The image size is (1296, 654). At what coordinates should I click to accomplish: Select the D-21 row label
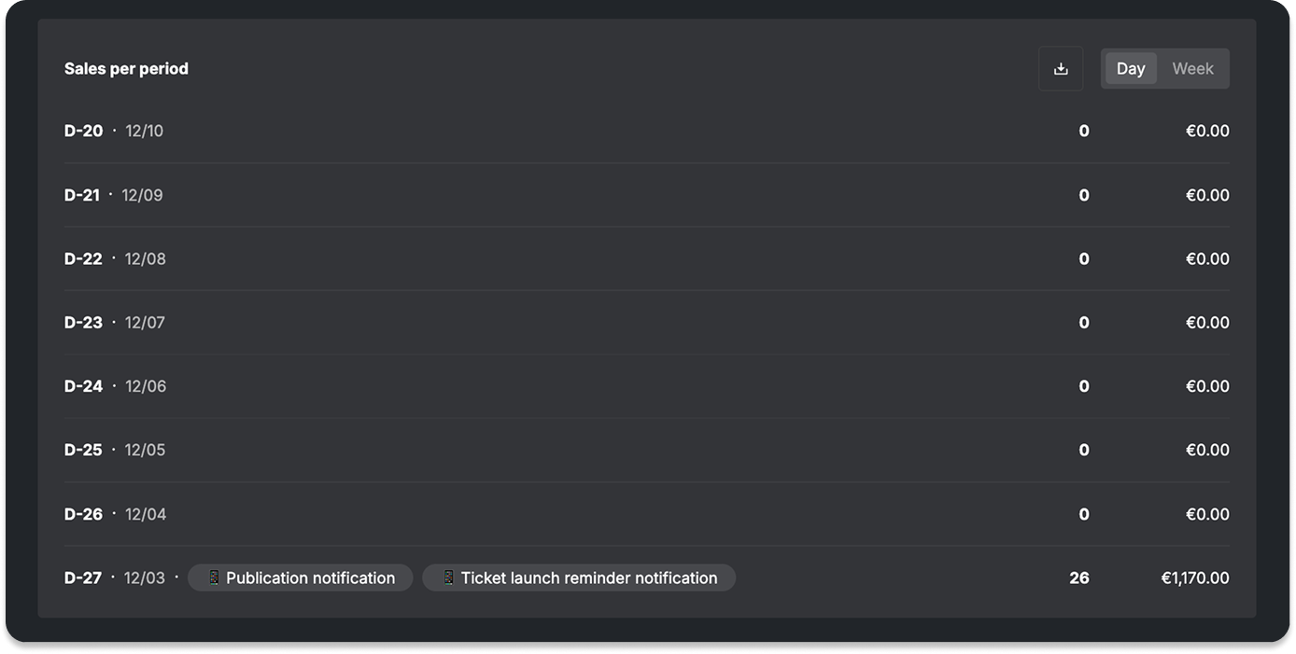click(x=82, y=195)
